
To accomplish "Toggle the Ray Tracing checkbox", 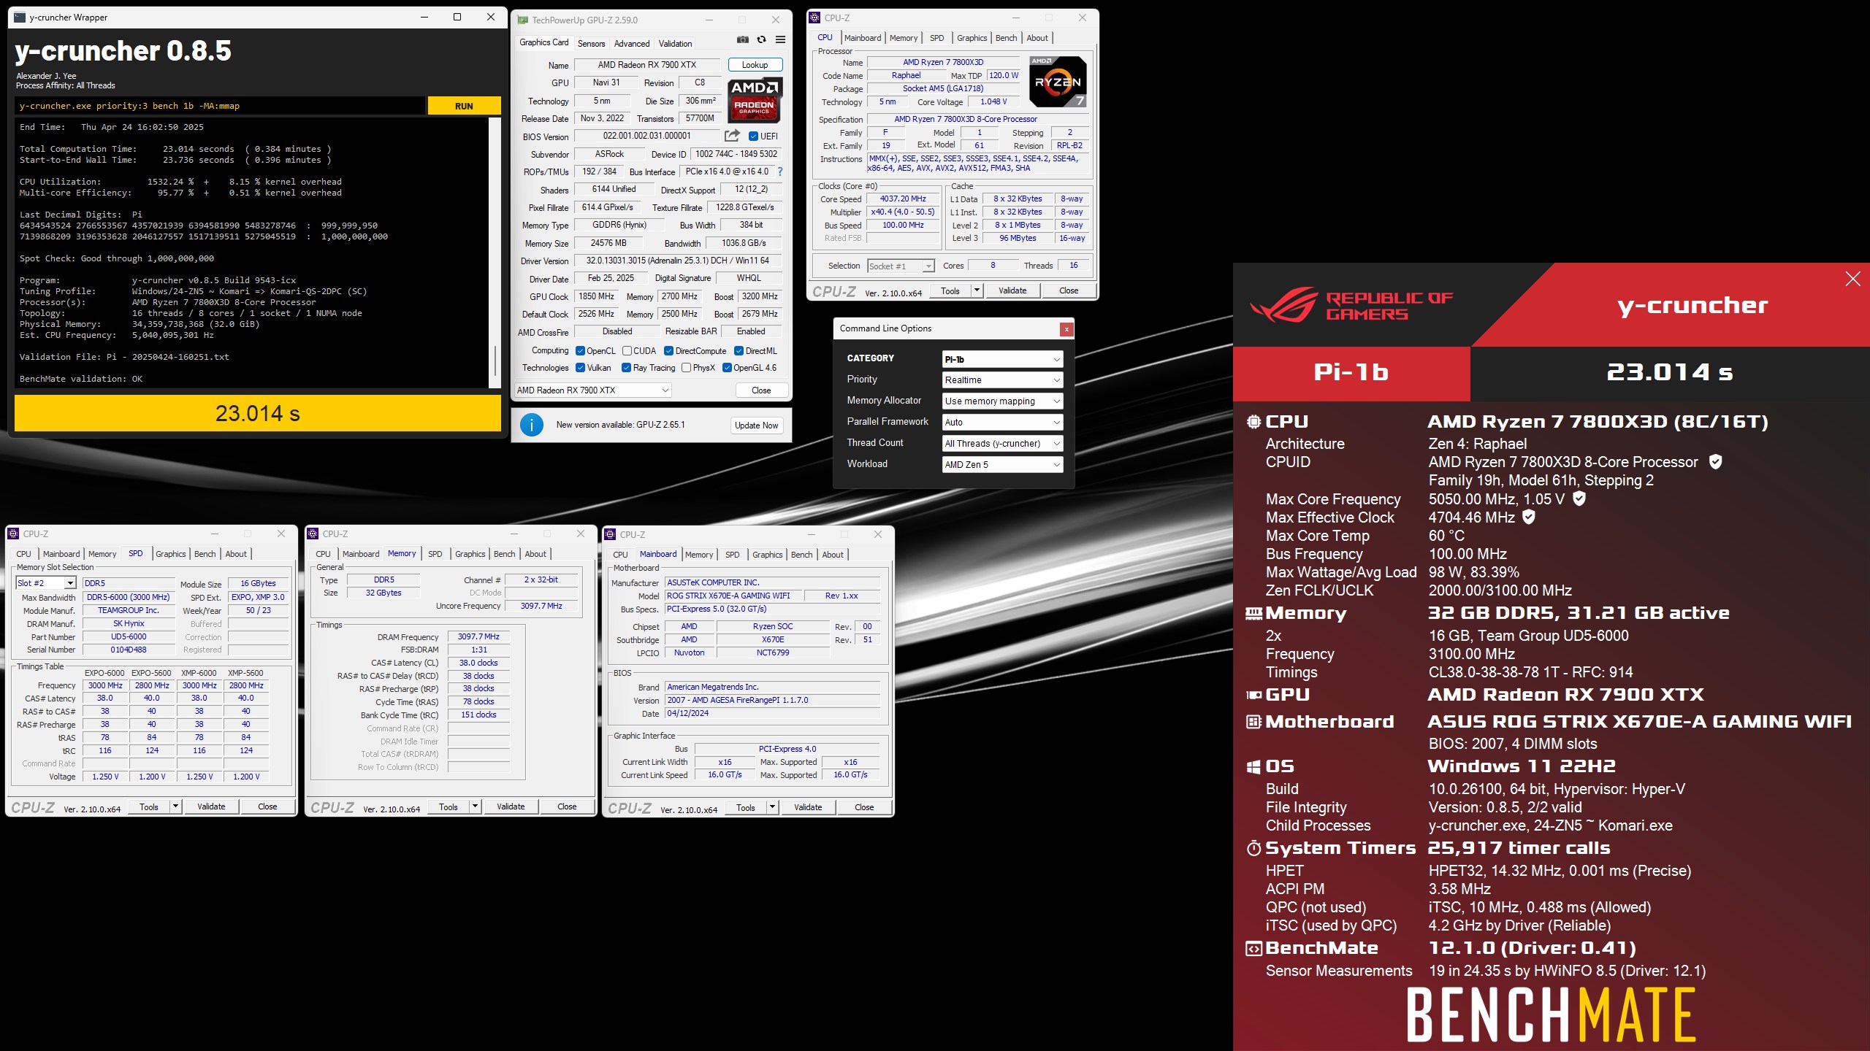I will 626,368.
